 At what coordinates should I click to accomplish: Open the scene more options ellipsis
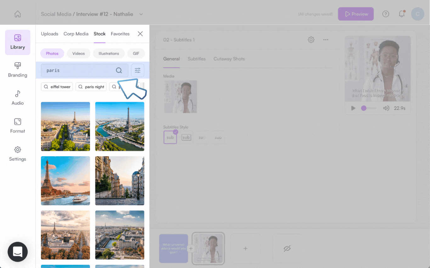pyautogui.click(x=326, y=40)
